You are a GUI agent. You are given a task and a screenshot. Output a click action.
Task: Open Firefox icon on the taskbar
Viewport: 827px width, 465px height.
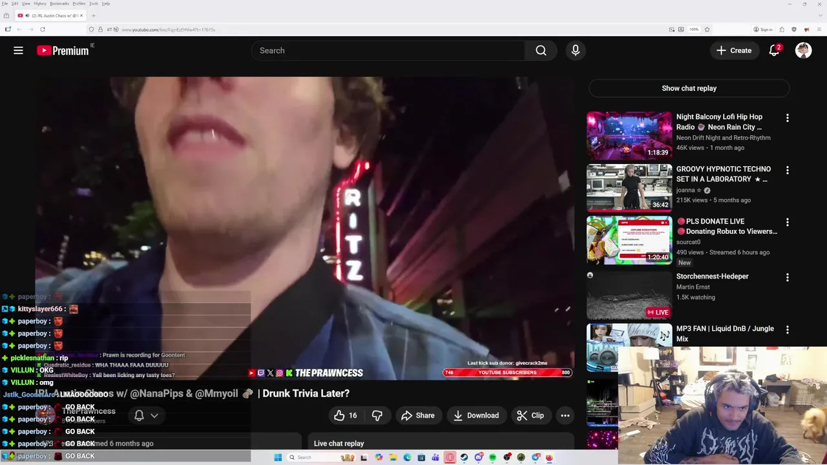click(x=549, y=457)
